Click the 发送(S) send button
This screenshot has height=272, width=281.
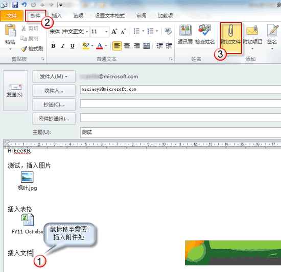click(15, 91)
